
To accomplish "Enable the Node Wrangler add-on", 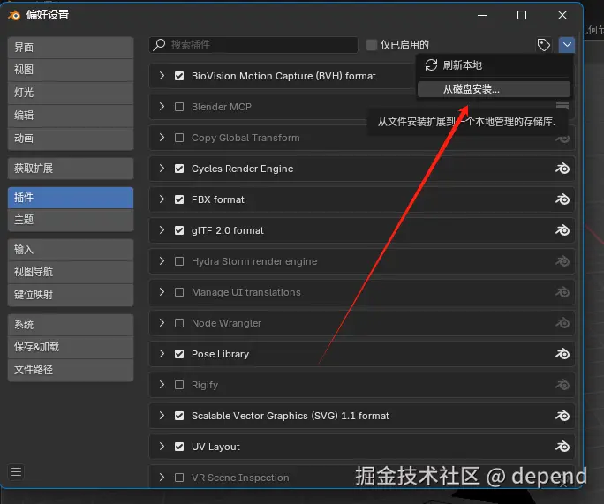I will pyautogui.click(x=179, y=323).
